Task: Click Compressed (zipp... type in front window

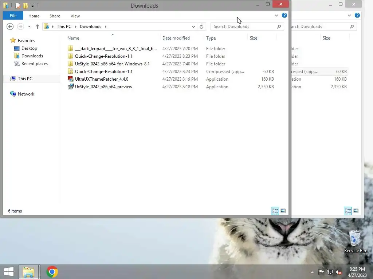Action: coord(225,72)
